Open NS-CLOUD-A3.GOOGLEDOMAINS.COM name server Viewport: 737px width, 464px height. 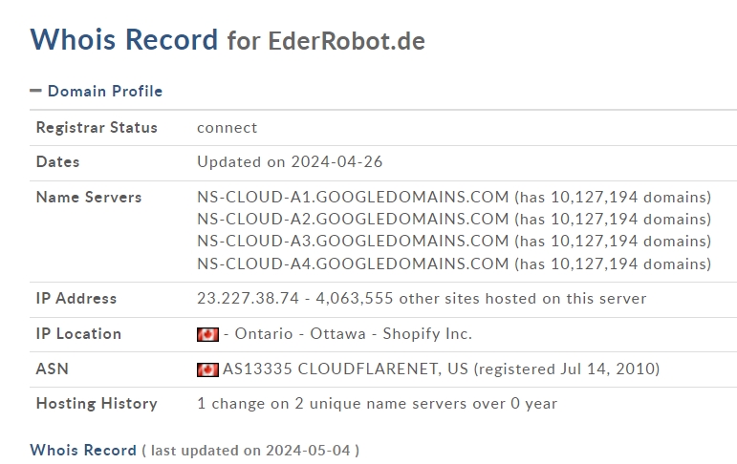pos(353,241)
